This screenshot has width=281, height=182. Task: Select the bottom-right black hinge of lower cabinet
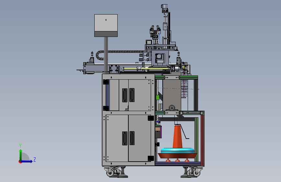click(x=151, y=158)
